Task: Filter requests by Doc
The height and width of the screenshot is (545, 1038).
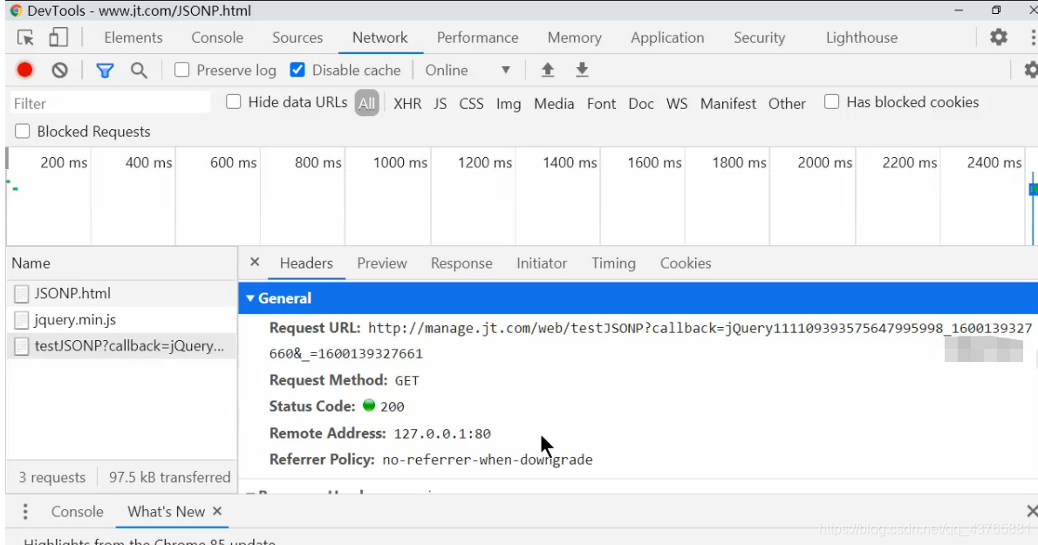Action: point(641,104)
